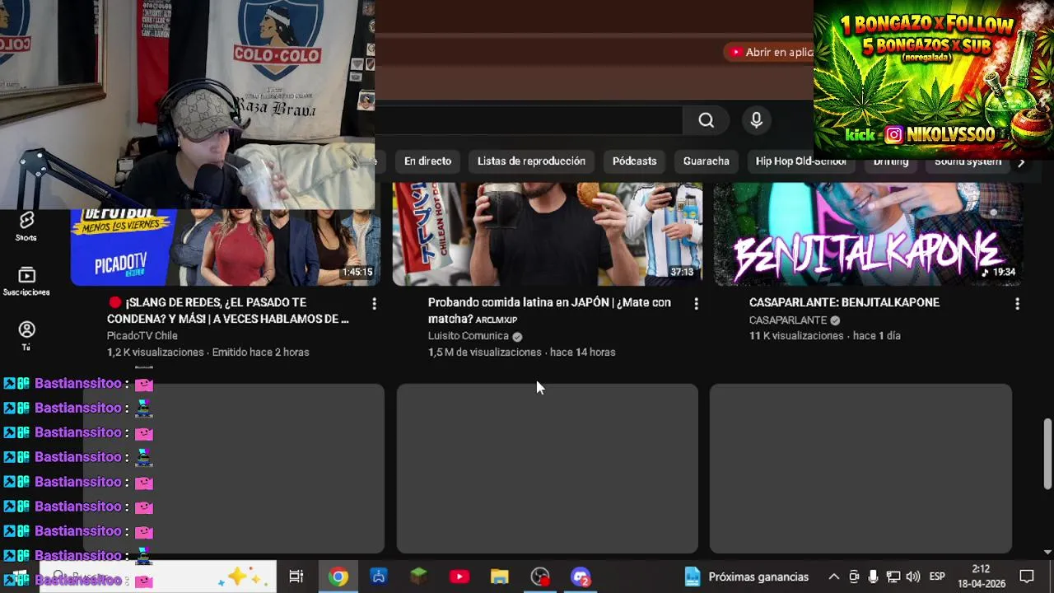The width and height of the screenshot is (1054, 593).
Task: Go to Luisito Comunica channel
Action: click(468, 336)
